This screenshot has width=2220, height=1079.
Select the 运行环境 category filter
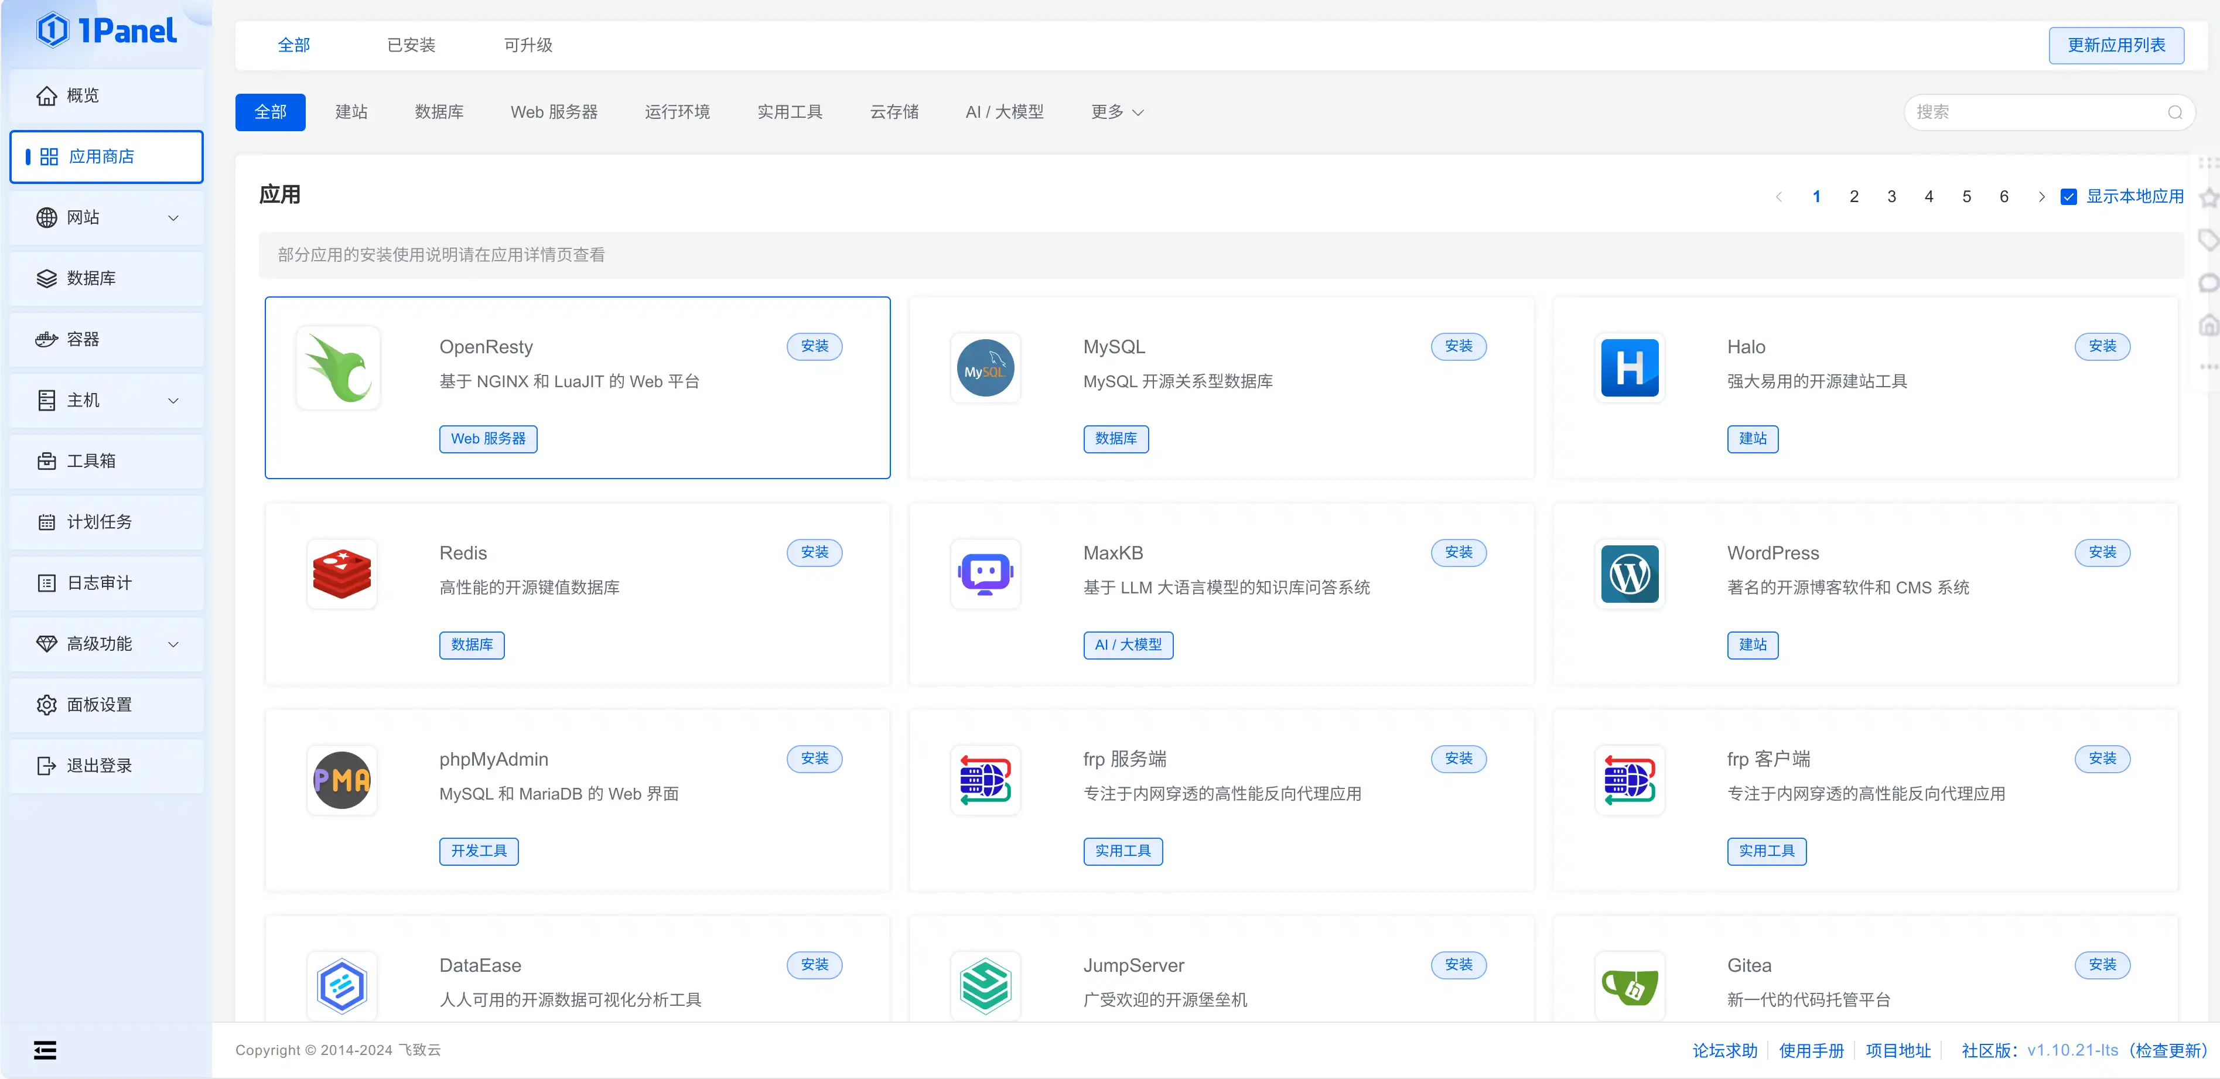click(x=677, y=112)
